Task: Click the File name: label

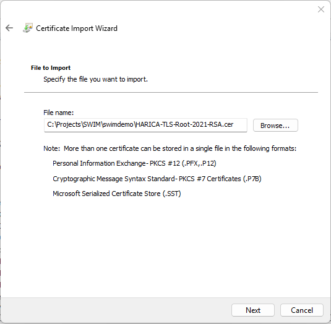Action: click(x=59, y=113)
